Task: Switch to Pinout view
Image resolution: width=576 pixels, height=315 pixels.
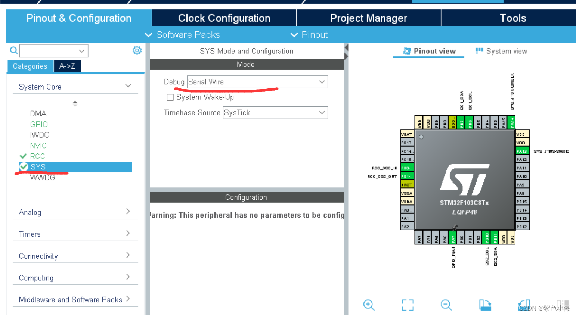Action: [x=429, y=51]
